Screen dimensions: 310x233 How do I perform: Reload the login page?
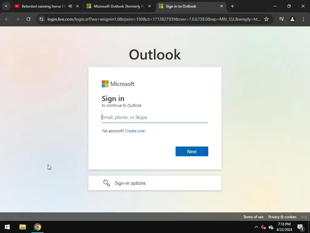click(x=28, y=19)
